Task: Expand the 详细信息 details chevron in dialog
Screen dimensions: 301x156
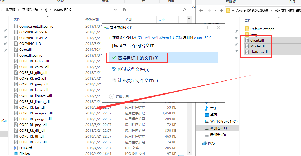Action: [112, 96]
